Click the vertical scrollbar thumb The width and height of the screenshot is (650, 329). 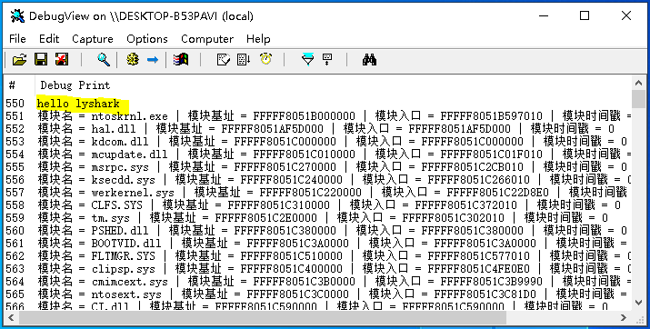tap(639, 99)
